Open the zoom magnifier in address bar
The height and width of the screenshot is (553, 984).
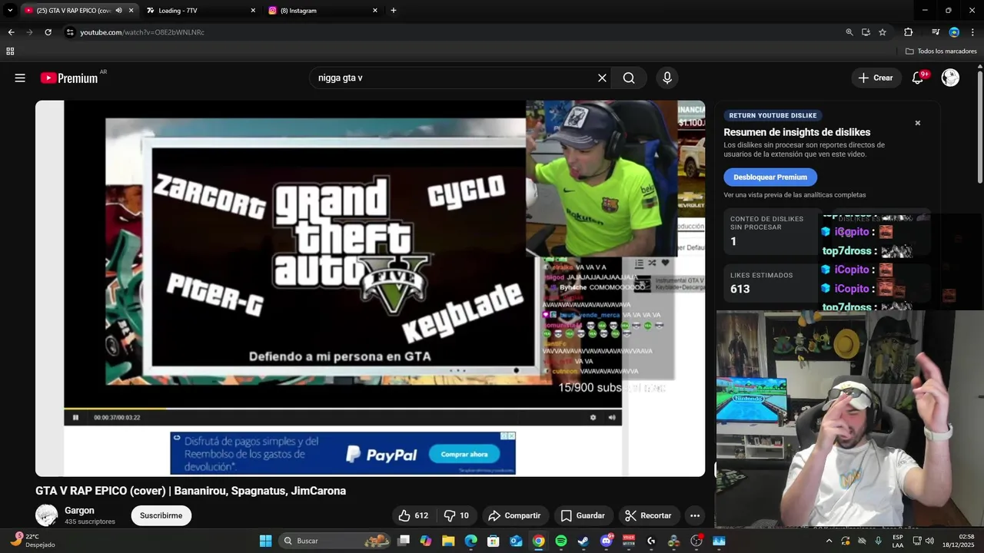[x=849, y=32]
